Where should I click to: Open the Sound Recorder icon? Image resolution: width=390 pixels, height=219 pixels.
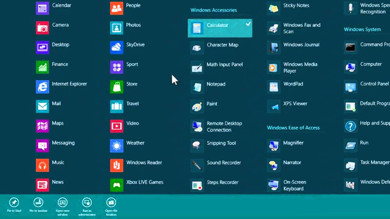pyautogui.click(x=197, y=165)
